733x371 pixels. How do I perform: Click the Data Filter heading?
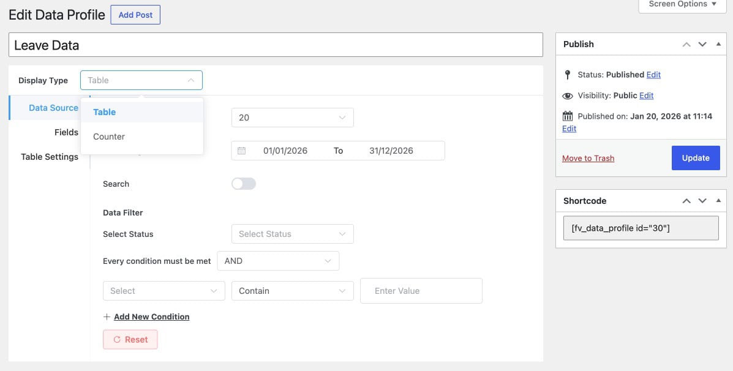point(122,212)
